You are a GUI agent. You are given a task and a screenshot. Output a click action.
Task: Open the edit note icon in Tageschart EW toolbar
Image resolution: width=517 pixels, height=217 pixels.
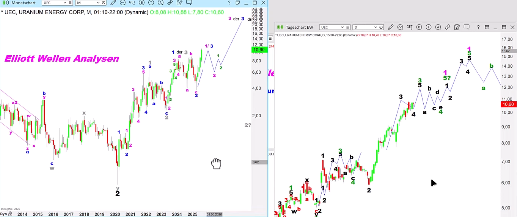pos(457,27)
